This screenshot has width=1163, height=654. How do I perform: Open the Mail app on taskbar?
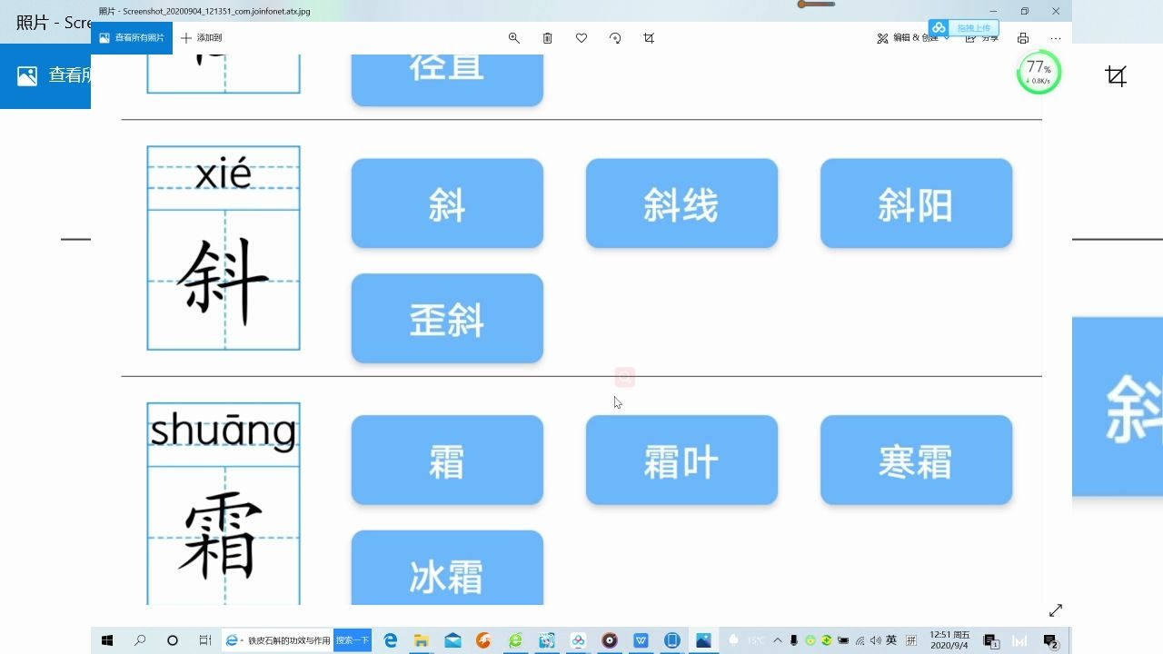click(452, 640)
